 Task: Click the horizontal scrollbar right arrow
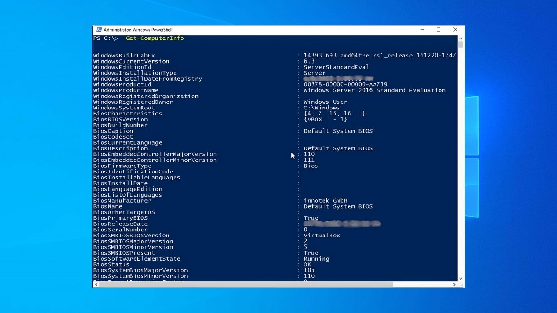pyautogui.click(x=454, y=285)
